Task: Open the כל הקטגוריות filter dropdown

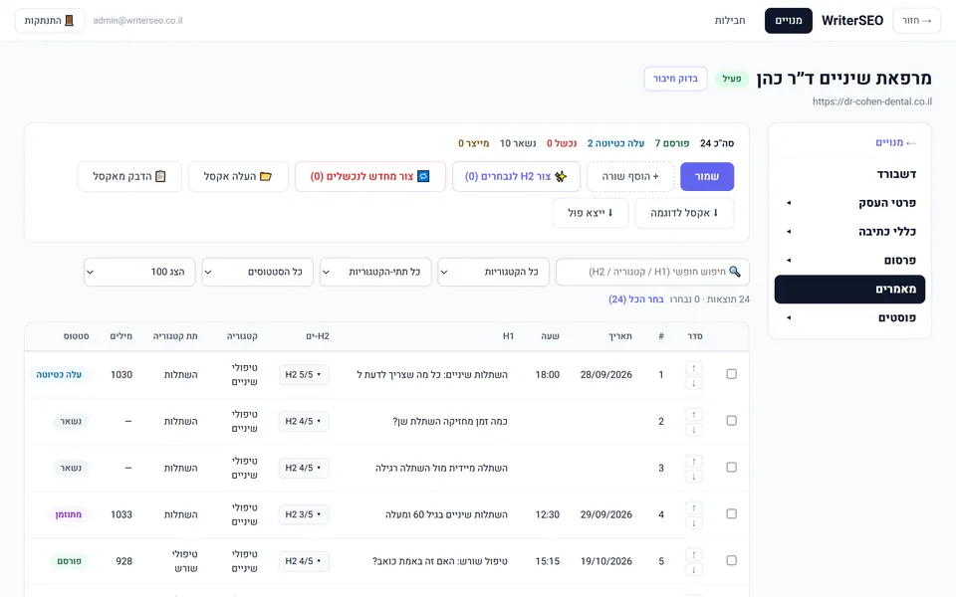Action: point(493,272)
